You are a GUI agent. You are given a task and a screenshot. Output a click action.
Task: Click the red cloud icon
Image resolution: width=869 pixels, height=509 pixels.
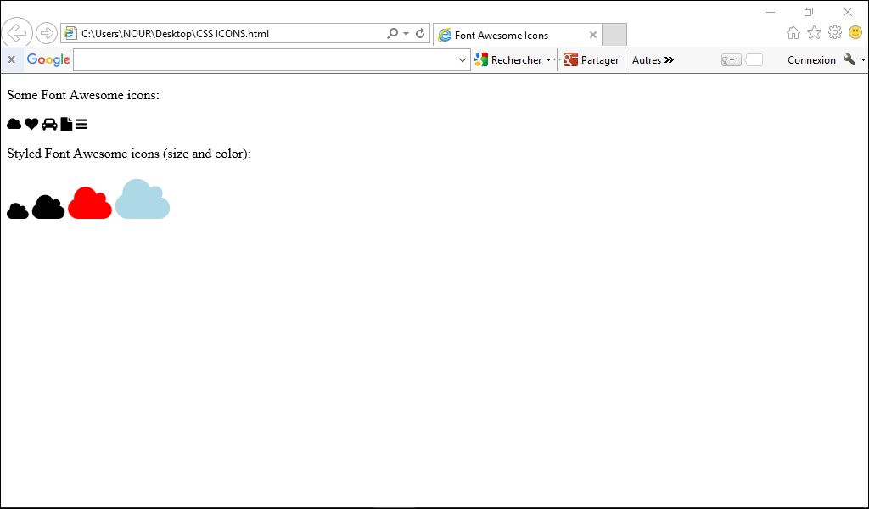coord(90,202)
